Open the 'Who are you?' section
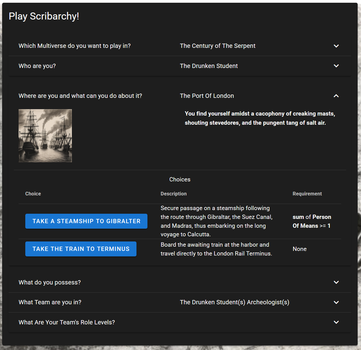Image resolution: width=361 pixels, height=350 pixels. tap(37, 66)
